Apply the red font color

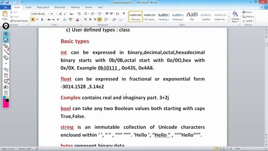point(77,20)
